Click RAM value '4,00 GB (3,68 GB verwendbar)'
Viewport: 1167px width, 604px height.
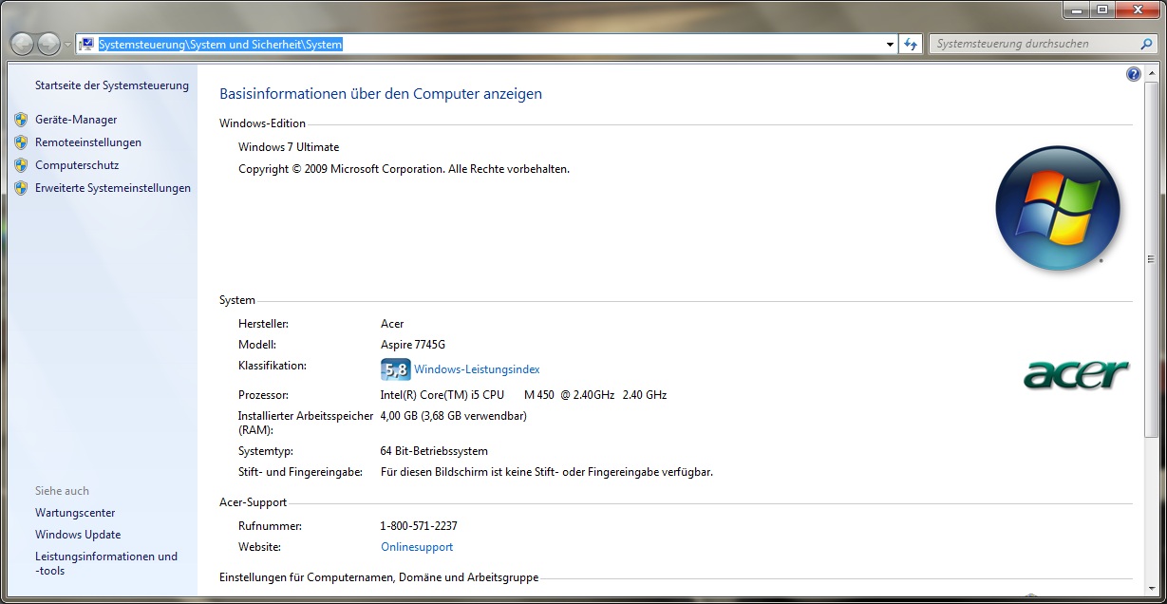coord(454,416)
